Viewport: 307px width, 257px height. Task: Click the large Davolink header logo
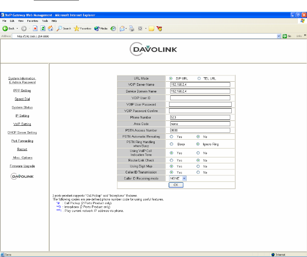153,49
